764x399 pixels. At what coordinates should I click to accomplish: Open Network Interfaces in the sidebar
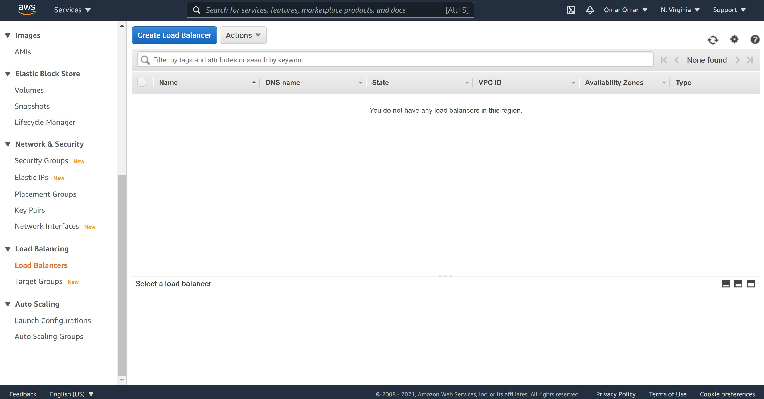(47, 226)
